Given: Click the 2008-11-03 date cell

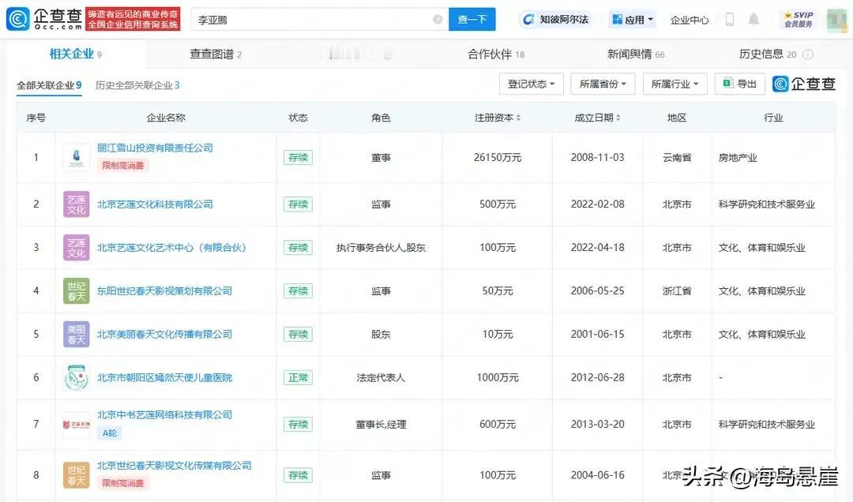Looking at the screenshot, I should [597, 158].
